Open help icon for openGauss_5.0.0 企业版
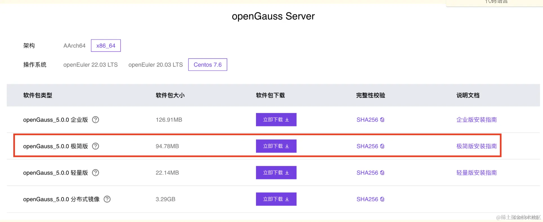This screenshot has height=222, width=543. tap(95, 120)
